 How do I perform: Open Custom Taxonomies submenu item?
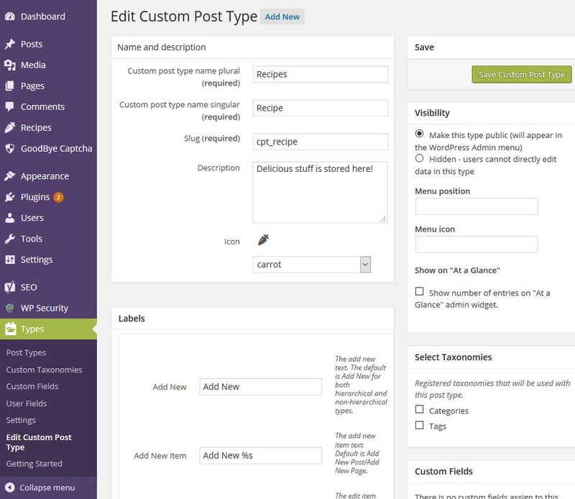click(x=44, y=370)
